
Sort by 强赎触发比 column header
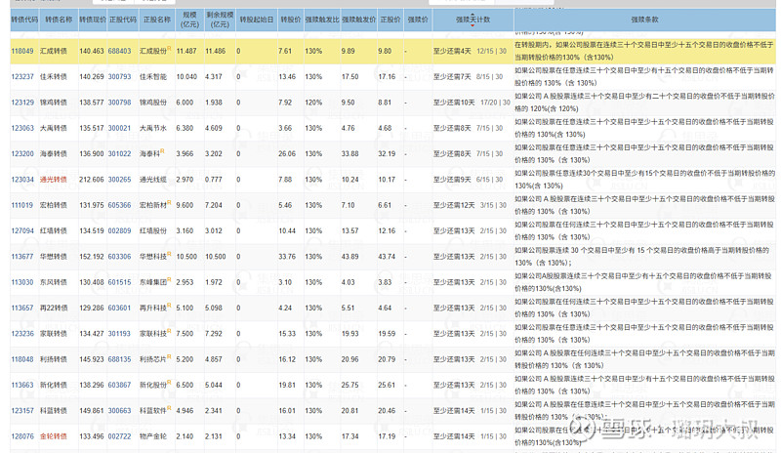pos(322,20)
